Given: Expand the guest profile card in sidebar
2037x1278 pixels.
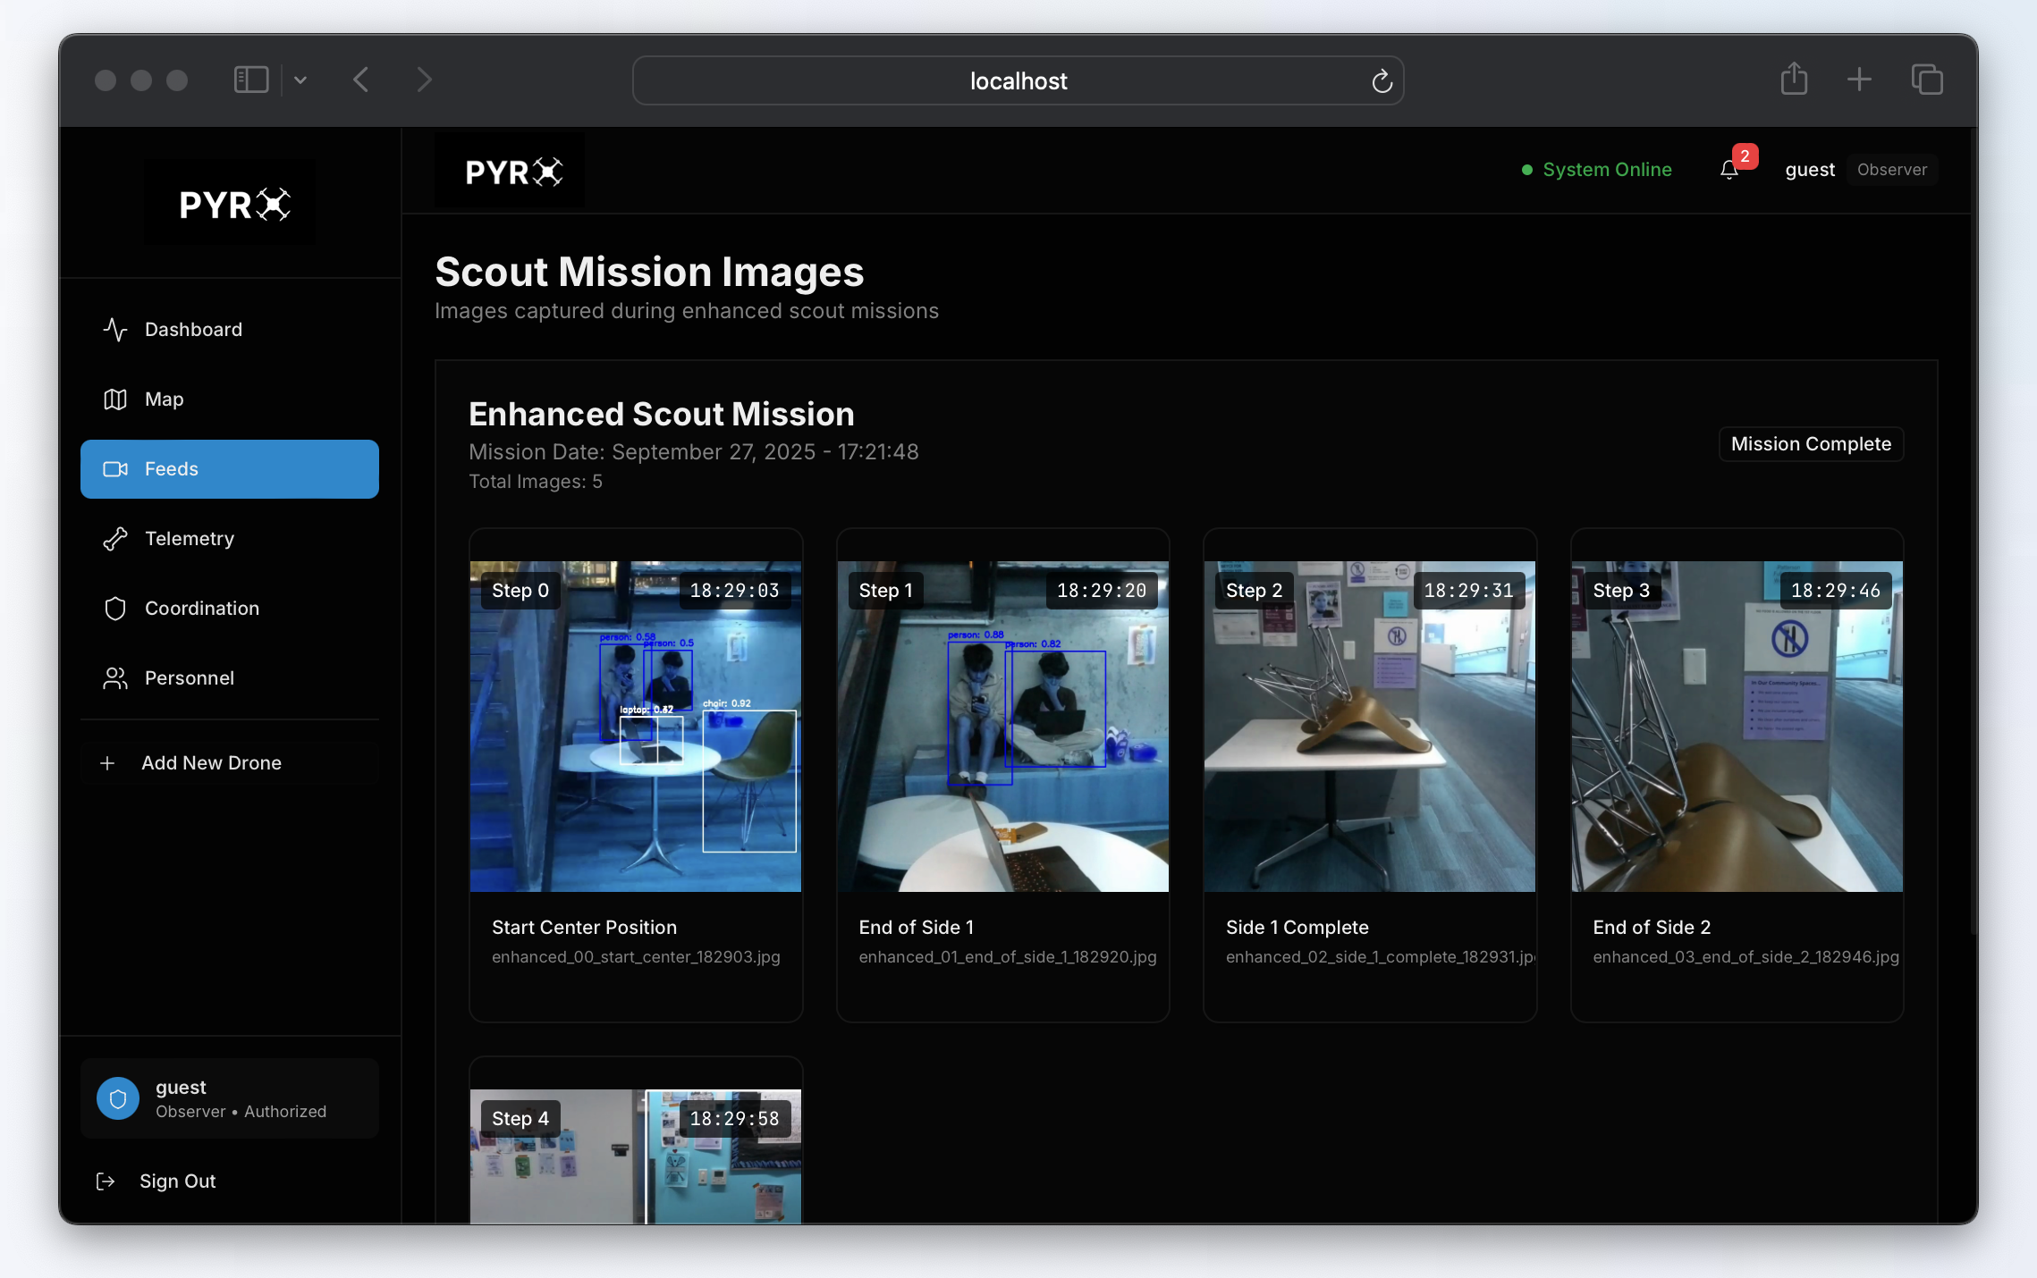Looking at the screenshot, I should click(x=230, y=1098).
